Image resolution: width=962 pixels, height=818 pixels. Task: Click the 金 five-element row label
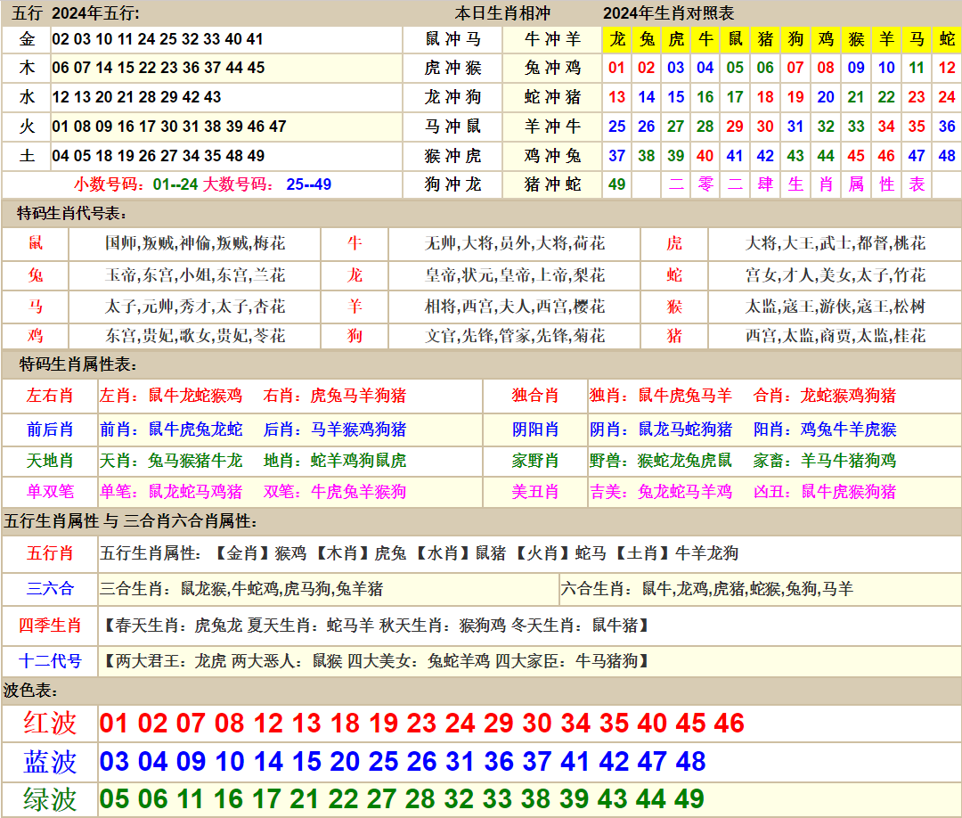point(27,39)
